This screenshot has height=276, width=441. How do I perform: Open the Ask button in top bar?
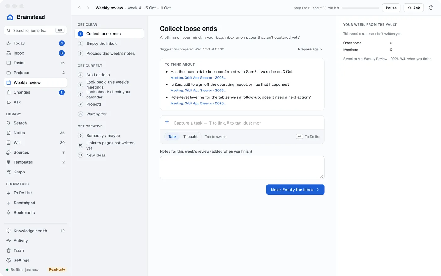414,8
